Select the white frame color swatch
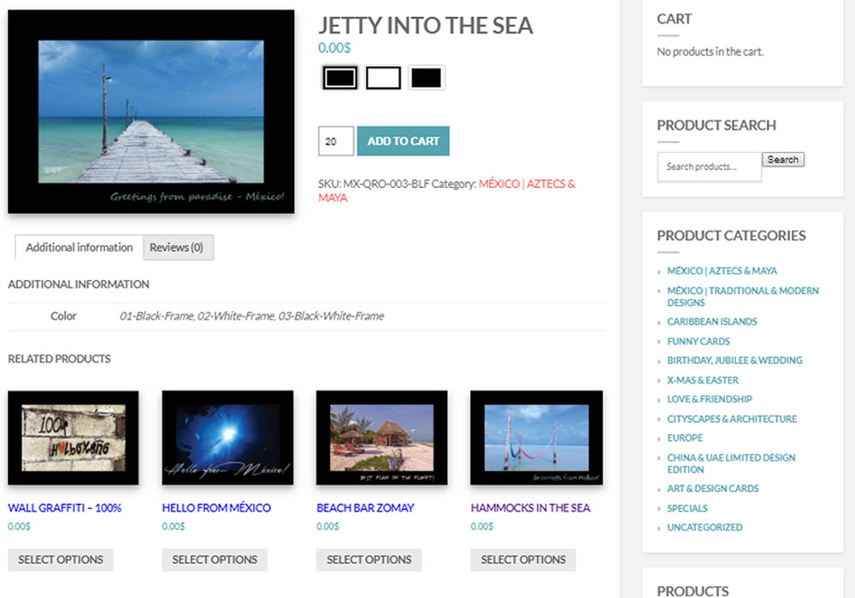The image size is (855, 598). point(383,78)
